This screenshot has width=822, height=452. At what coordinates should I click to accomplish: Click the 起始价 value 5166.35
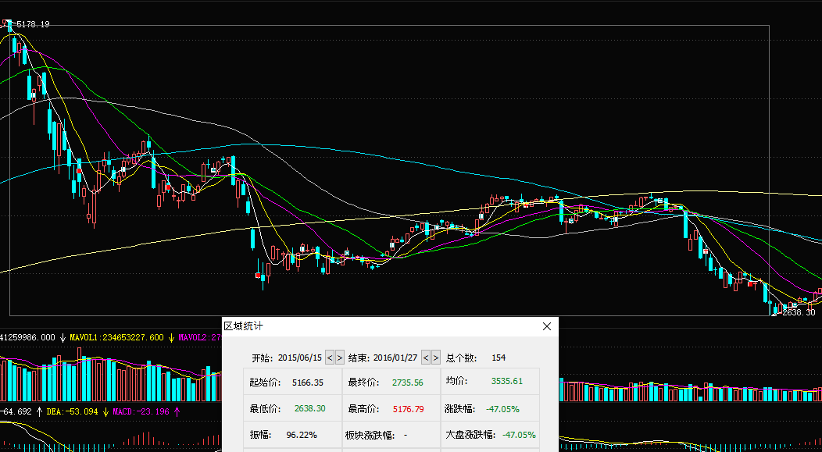(x=308, y=383)
